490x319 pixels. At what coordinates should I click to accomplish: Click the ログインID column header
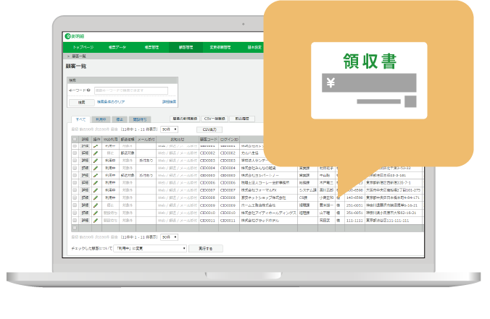[229, 140]
